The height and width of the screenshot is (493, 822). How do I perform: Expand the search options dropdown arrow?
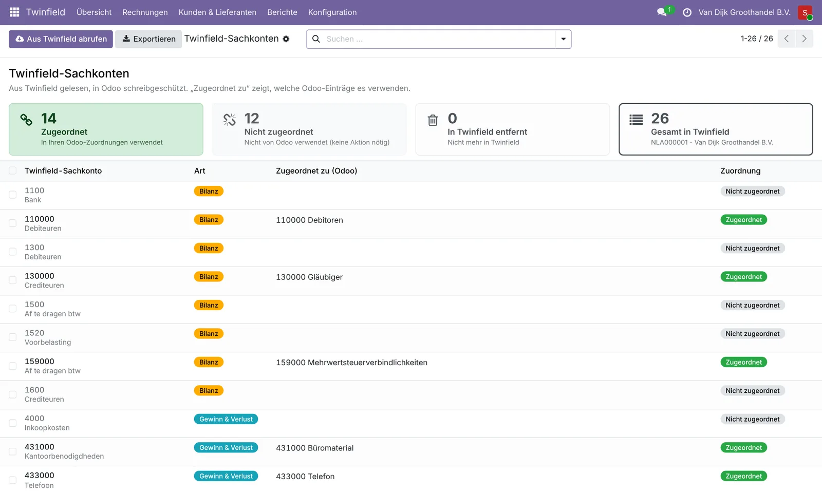pos(563,39)
